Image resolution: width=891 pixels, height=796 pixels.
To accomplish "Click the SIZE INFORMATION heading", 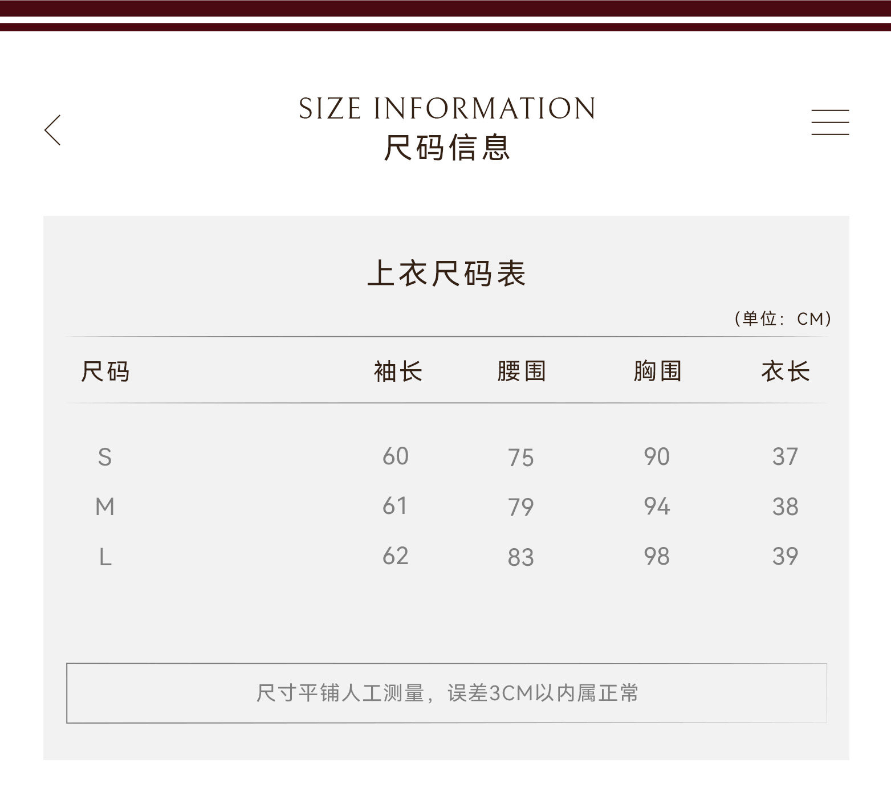I will point(447,108).
